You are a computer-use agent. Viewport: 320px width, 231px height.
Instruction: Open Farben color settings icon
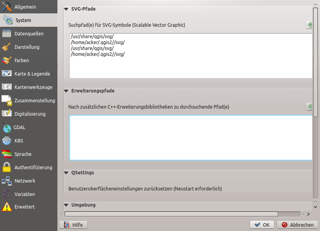click(x=7, y=60)
